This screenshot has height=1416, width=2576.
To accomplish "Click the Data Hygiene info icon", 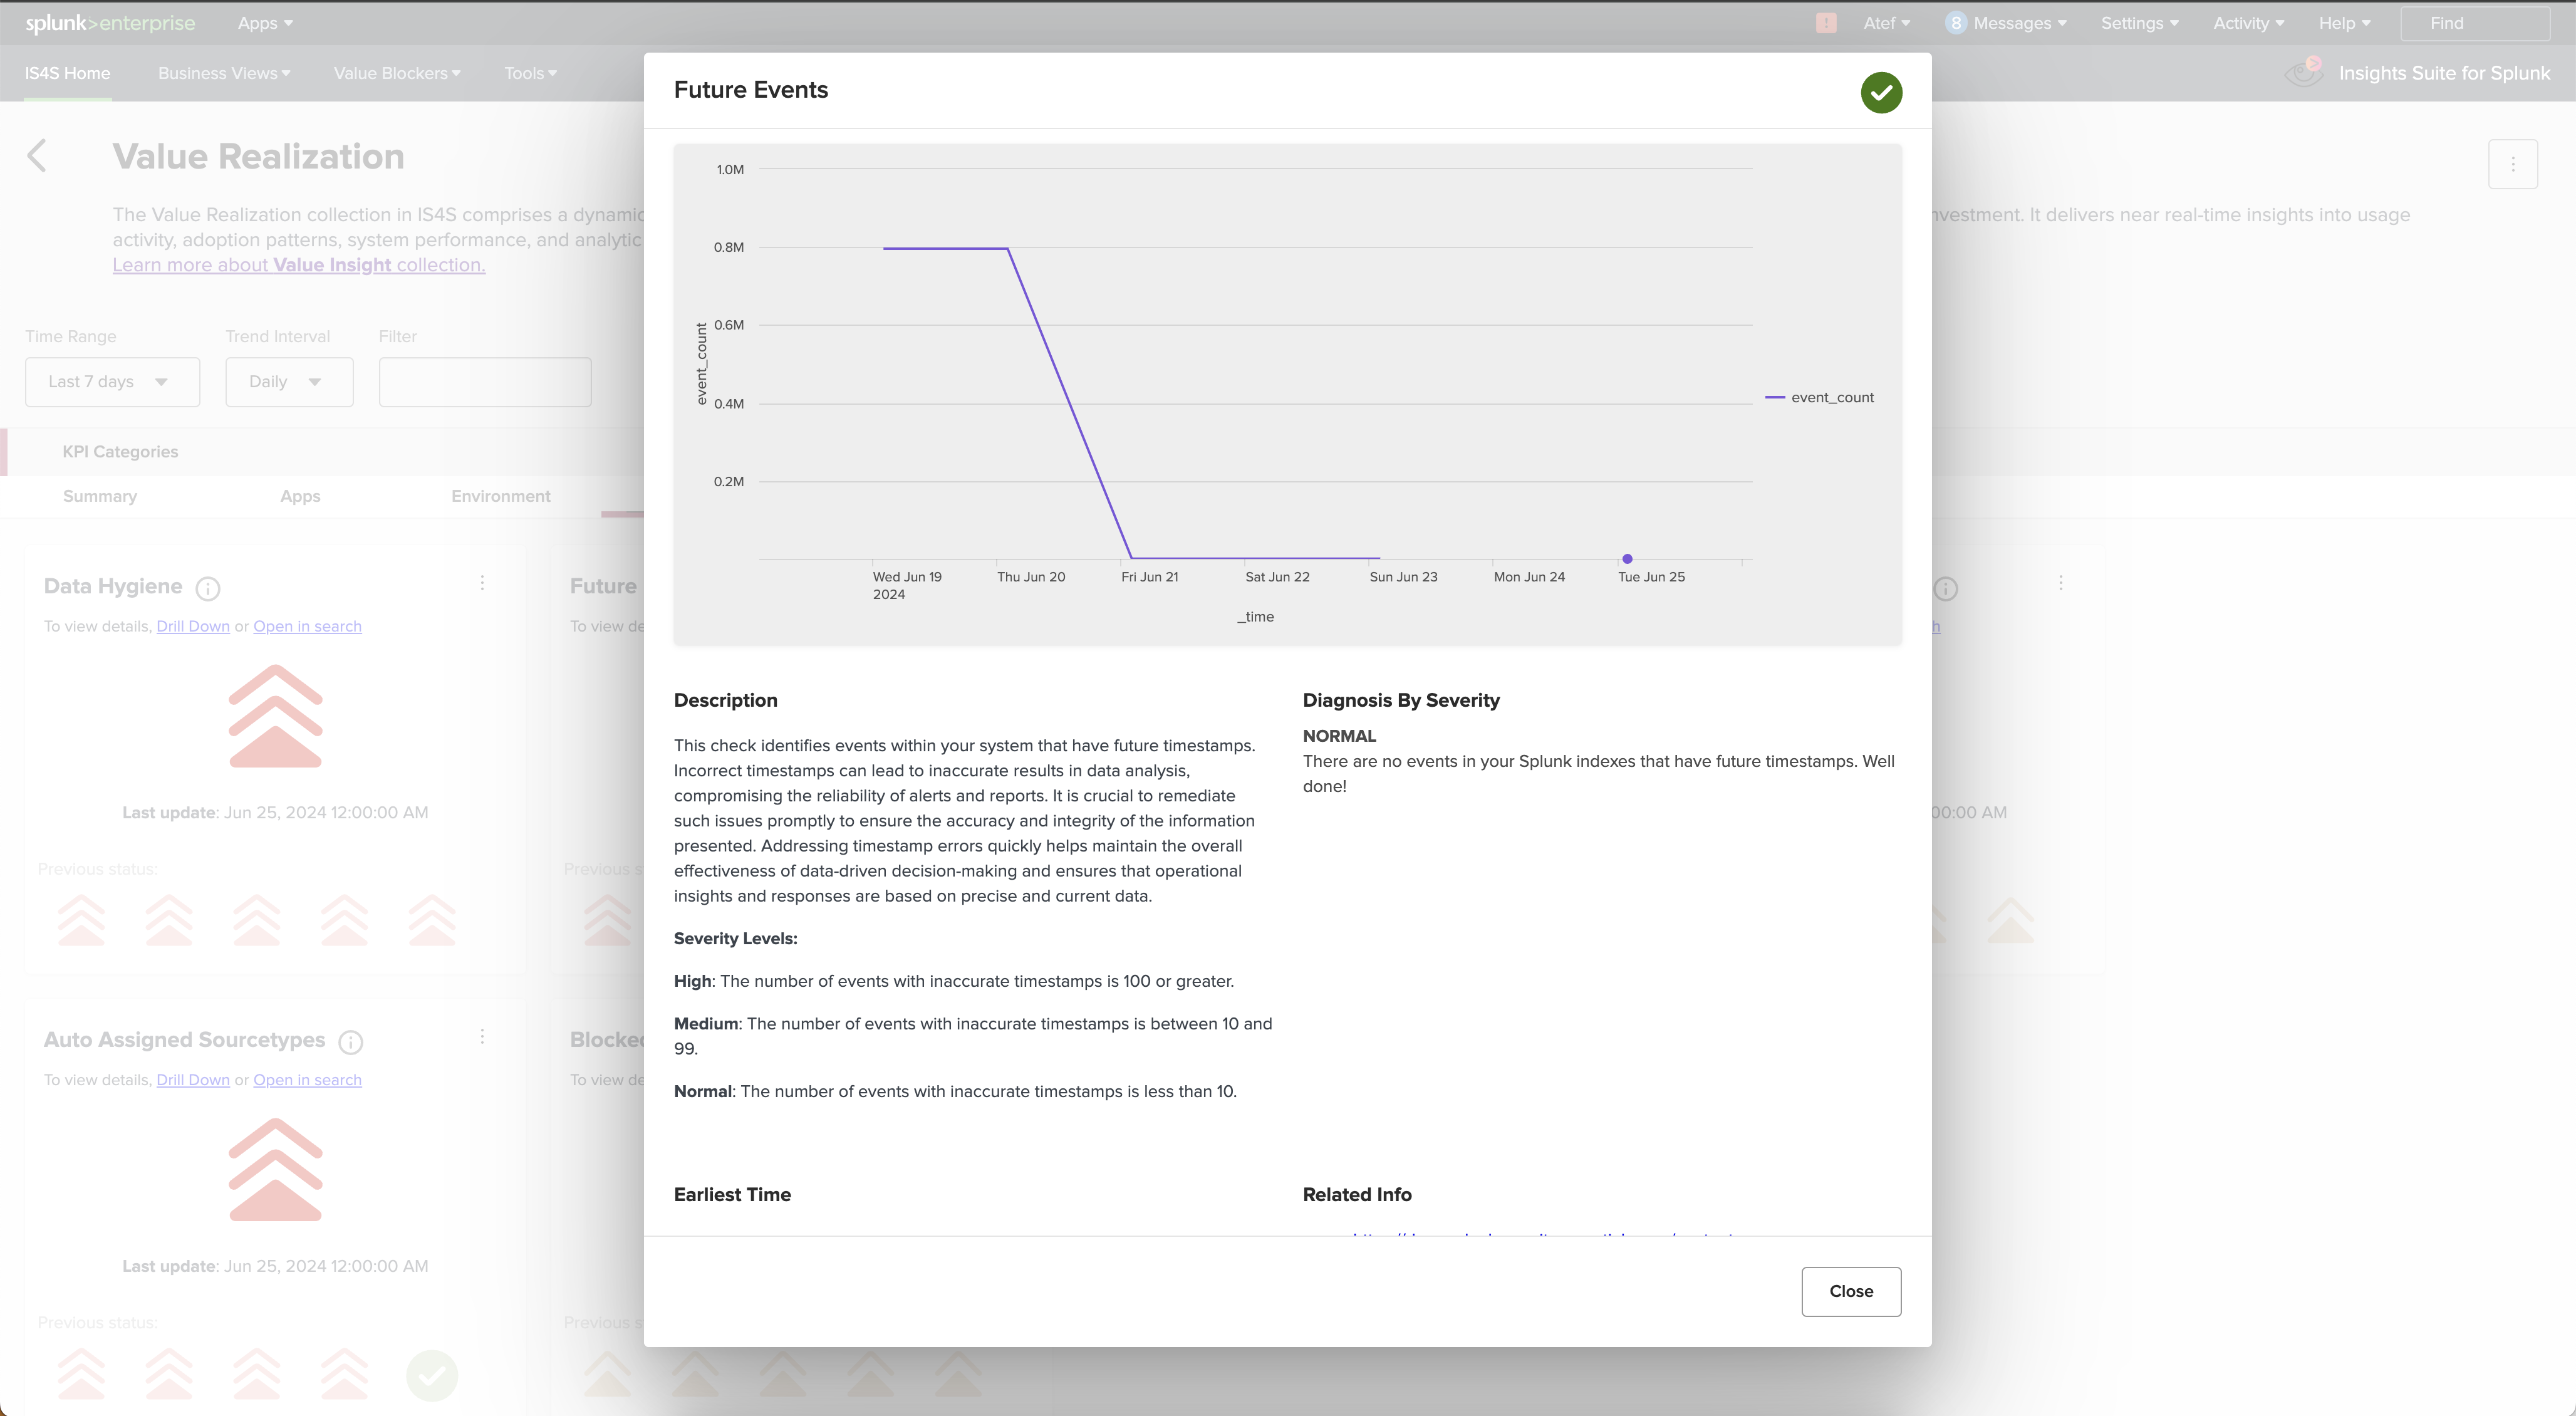I will (208, 588).
